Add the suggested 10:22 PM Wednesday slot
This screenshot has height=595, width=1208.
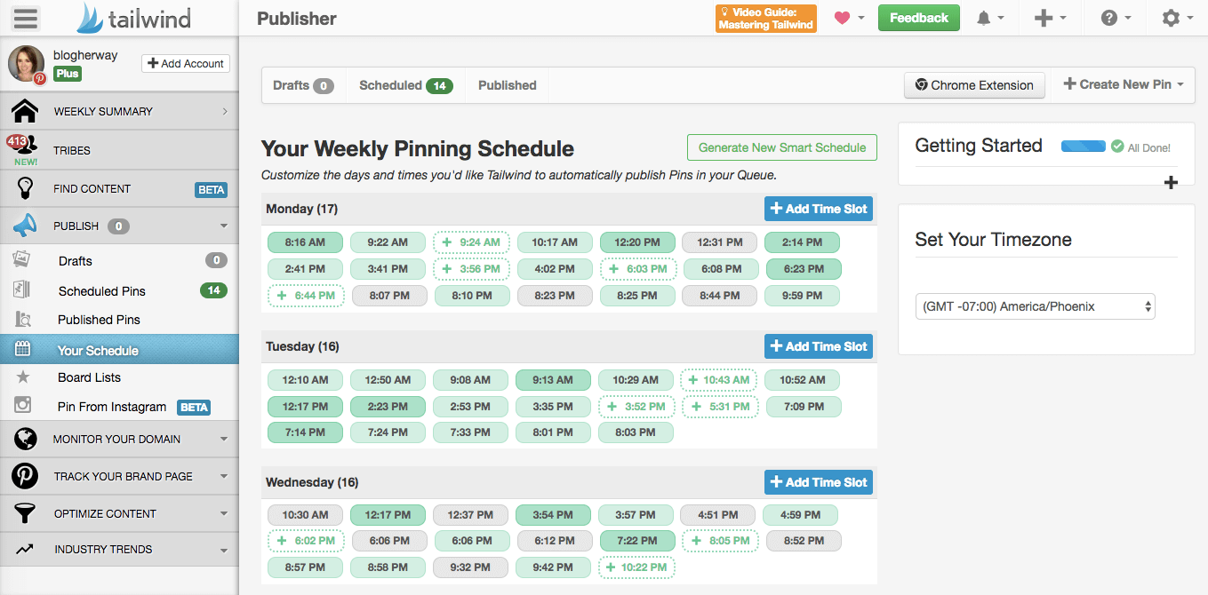point(637,567)
